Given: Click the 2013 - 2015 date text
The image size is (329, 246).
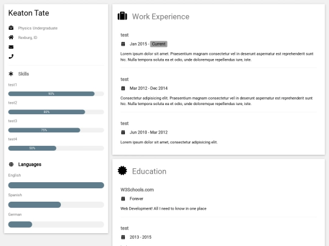Looking at the screenshot, I should pos(140,237).
